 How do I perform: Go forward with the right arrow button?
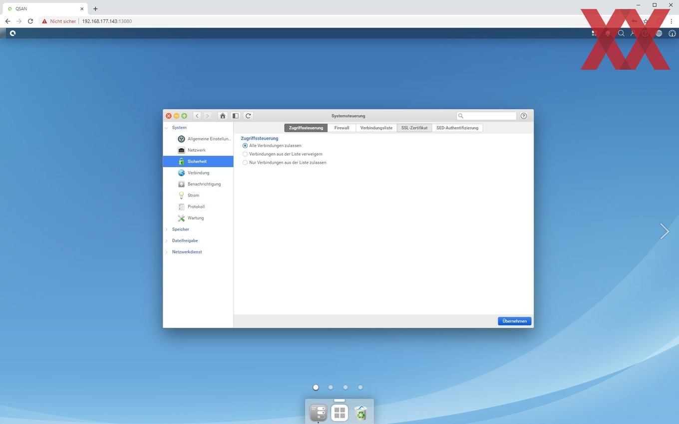point(208,116)
